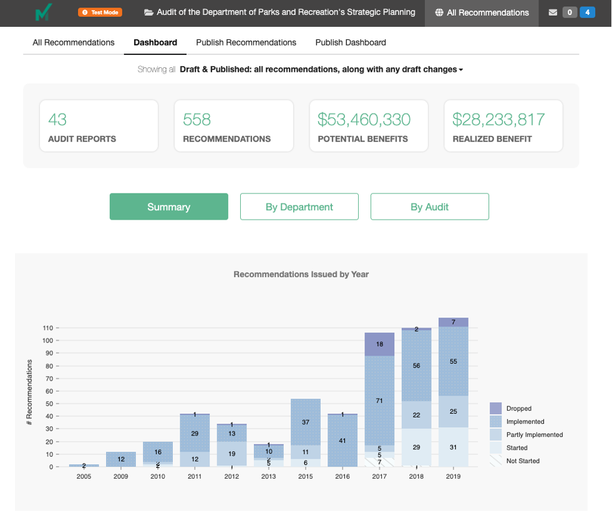Click the chart title Recommendations Issued by Year
This screenshot has height=526, width=612.
click(x=301, y=274)
